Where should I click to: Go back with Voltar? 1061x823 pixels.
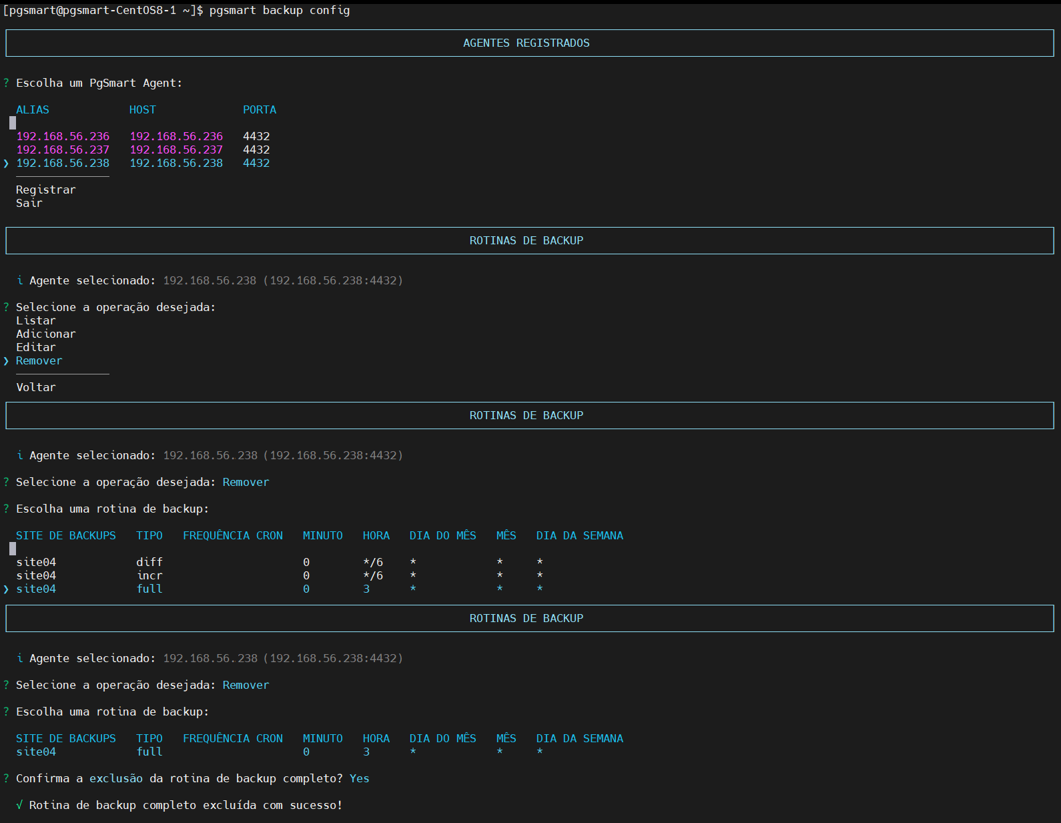click(x=36, y=387)
